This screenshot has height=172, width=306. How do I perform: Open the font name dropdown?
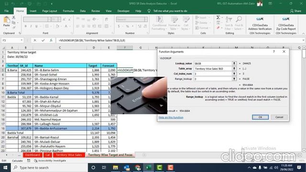(x=49, y=19)
